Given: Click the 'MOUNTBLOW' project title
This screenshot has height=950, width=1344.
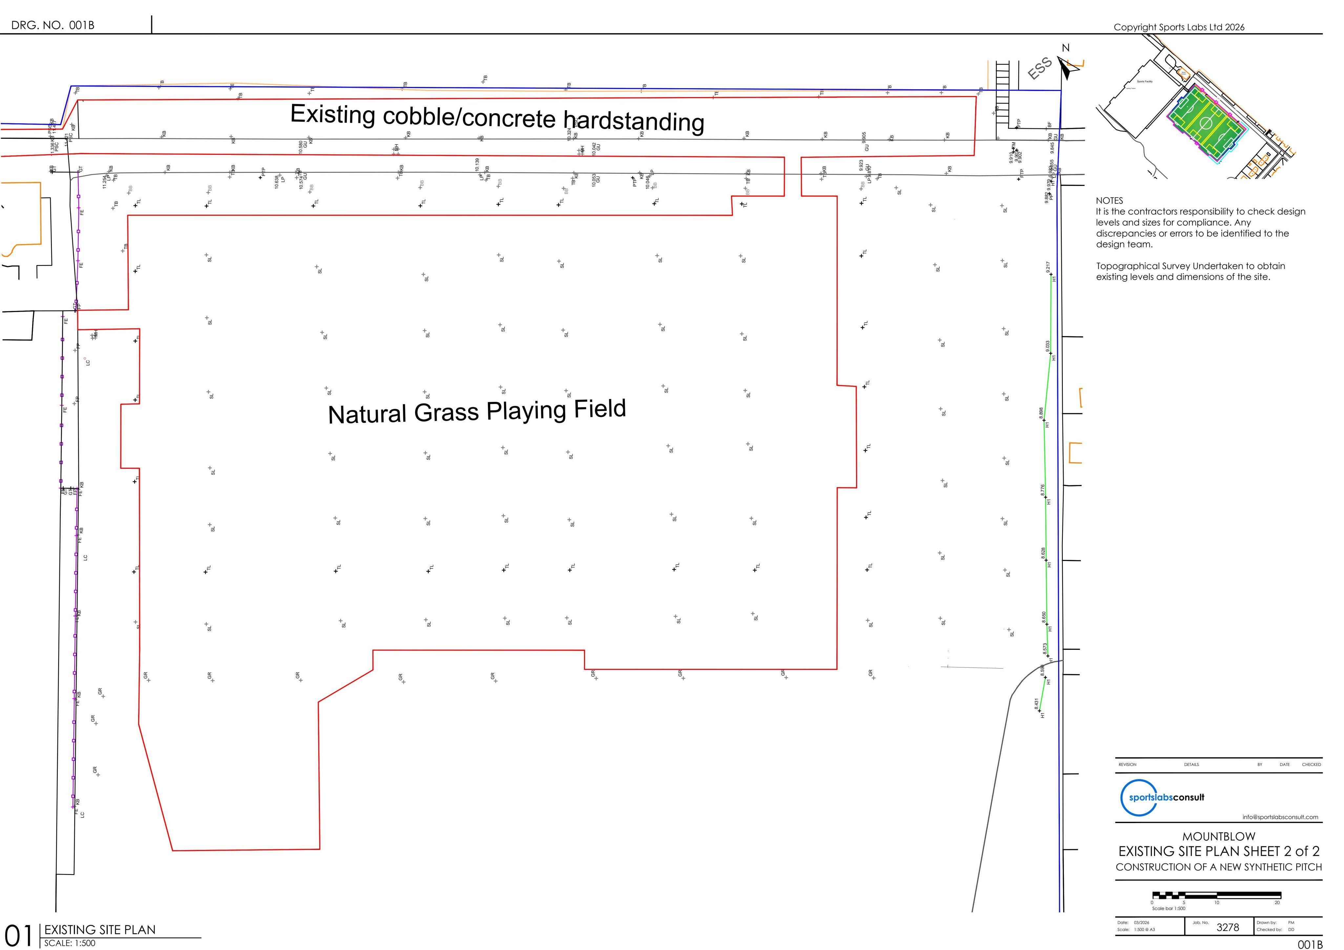Looking at the screenshot, I should point(1219,836).
